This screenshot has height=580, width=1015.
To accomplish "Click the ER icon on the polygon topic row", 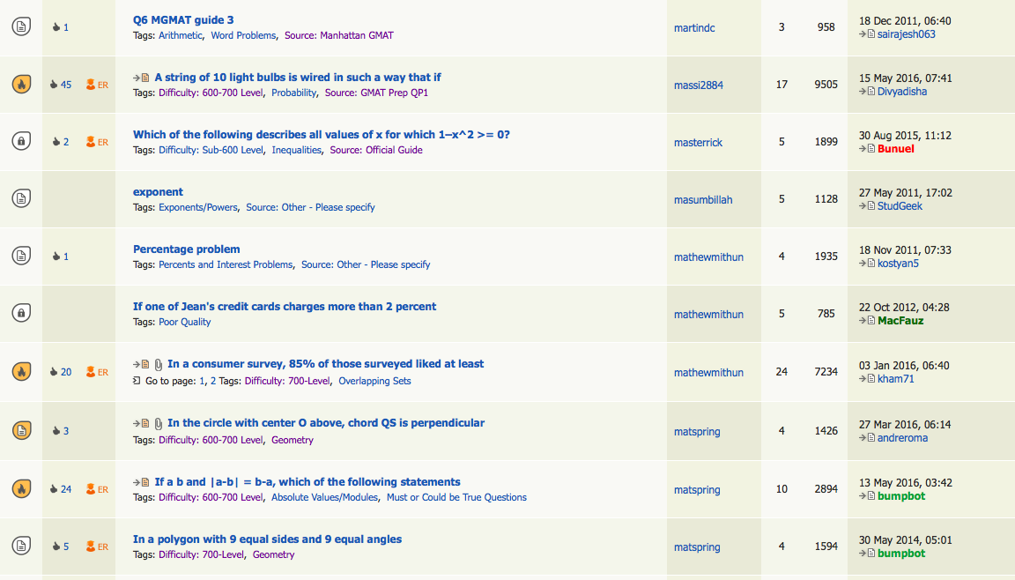I will click(x=97, y=547).
